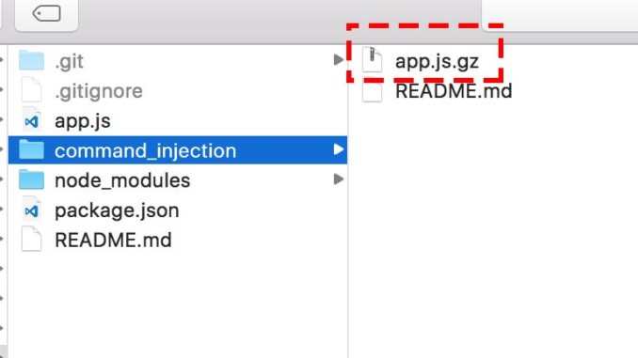Select the package.json file name
Screen dimensions: 638x358
117,210
